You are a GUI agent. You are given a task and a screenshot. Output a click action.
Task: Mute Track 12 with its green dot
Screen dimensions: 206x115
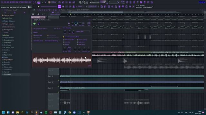(58, 86)
